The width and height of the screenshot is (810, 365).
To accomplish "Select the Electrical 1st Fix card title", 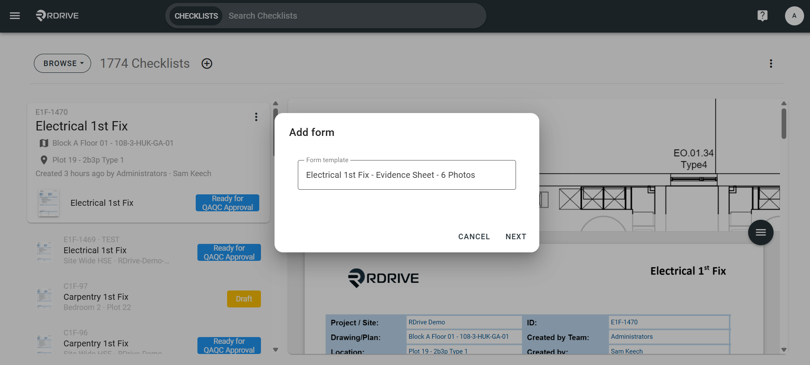I will [x=82, y=126].
